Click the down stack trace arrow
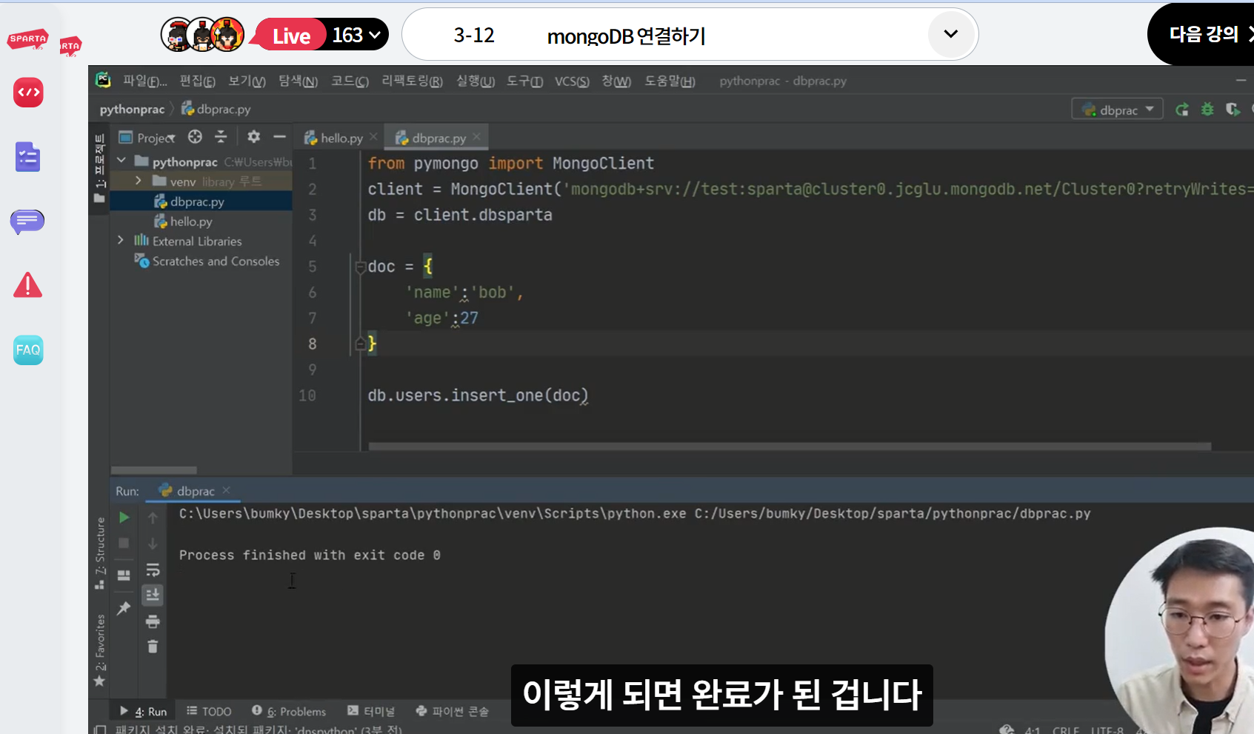Image resolution: width=1254 pixels, height=734 pixels. (x=153, y=544)
